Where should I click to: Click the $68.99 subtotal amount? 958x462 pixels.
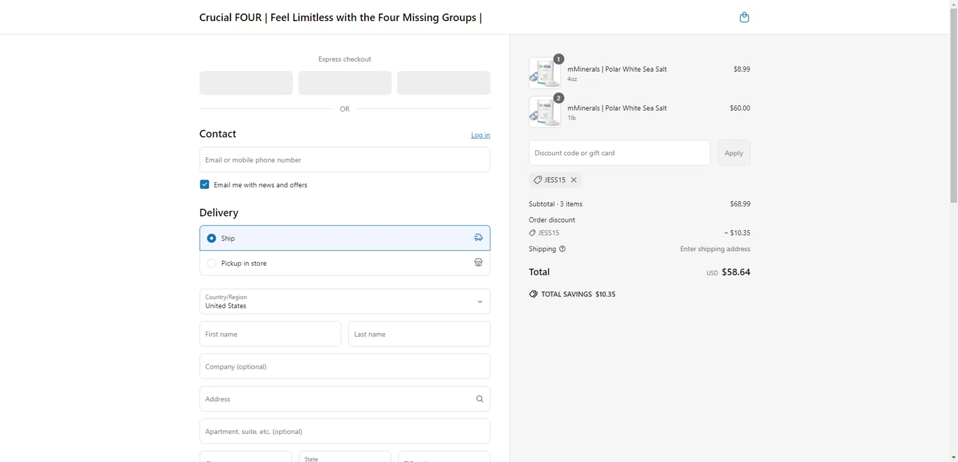click(740, 204)
